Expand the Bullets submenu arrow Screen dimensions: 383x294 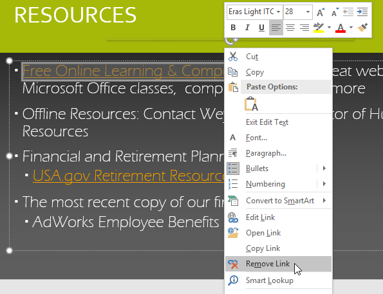coord(324,169)
